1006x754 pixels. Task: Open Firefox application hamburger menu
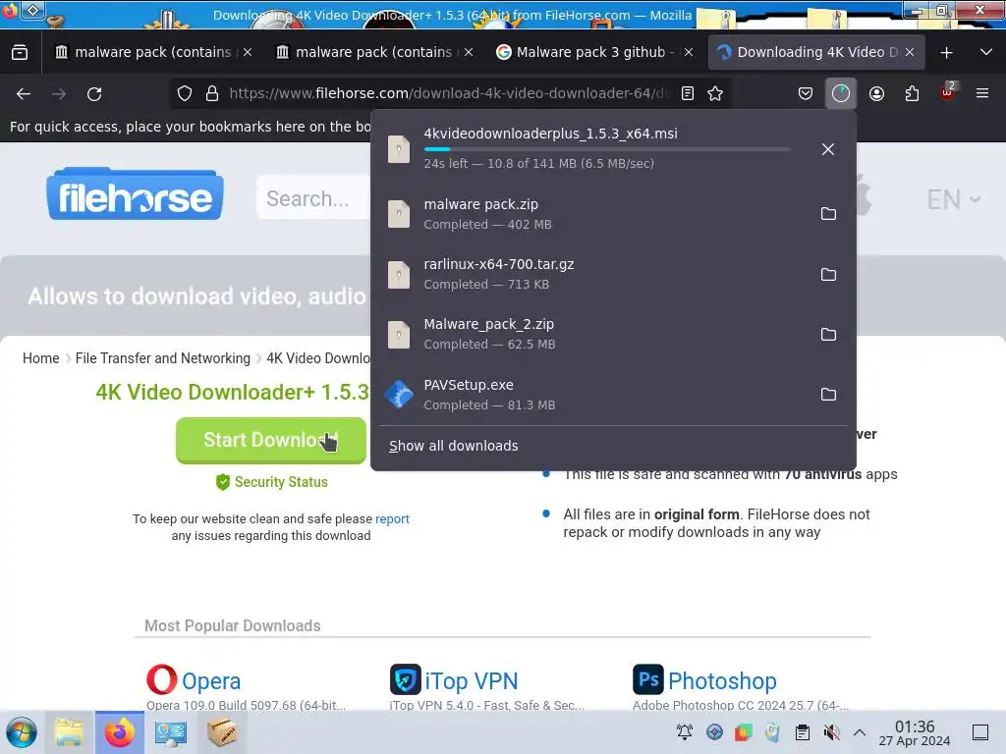[x=982, y=93]
